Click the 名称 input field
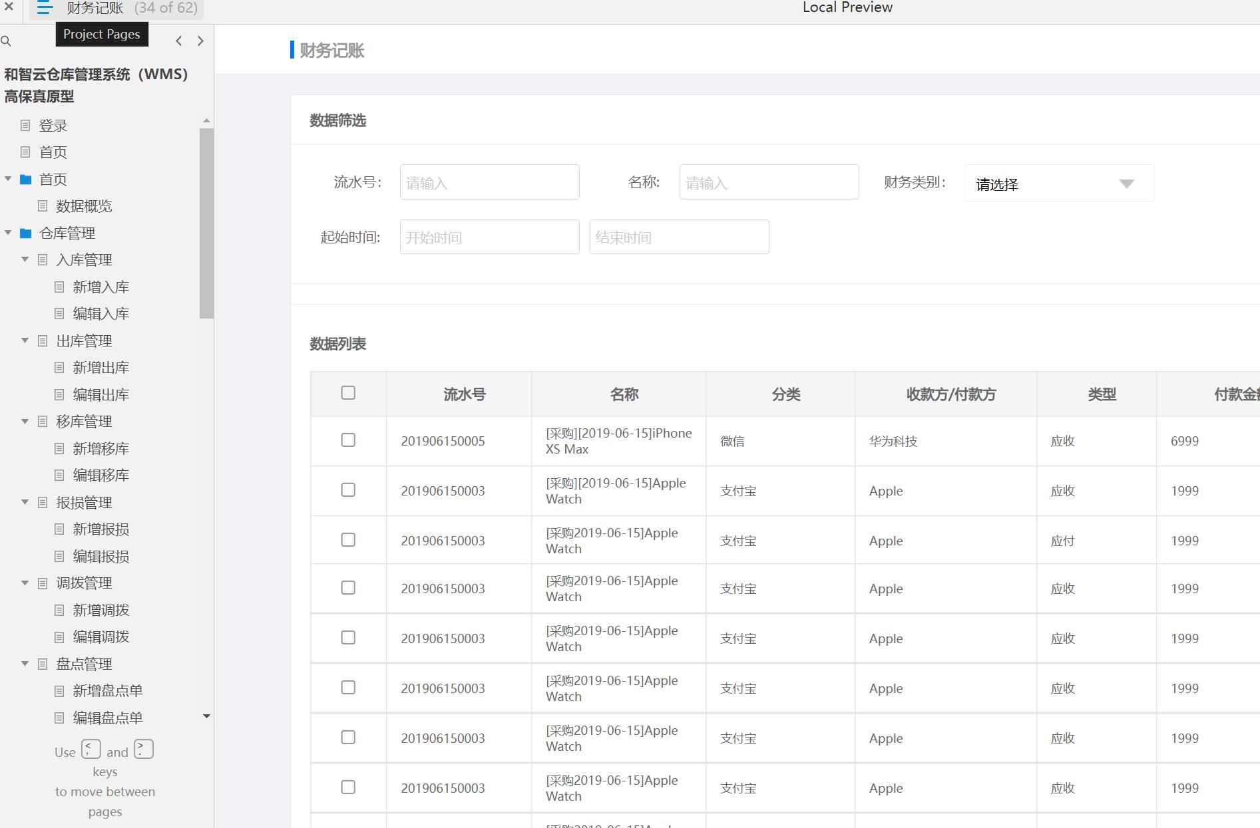Viewport: 1260px width, 828px height. tap(769, 182)
